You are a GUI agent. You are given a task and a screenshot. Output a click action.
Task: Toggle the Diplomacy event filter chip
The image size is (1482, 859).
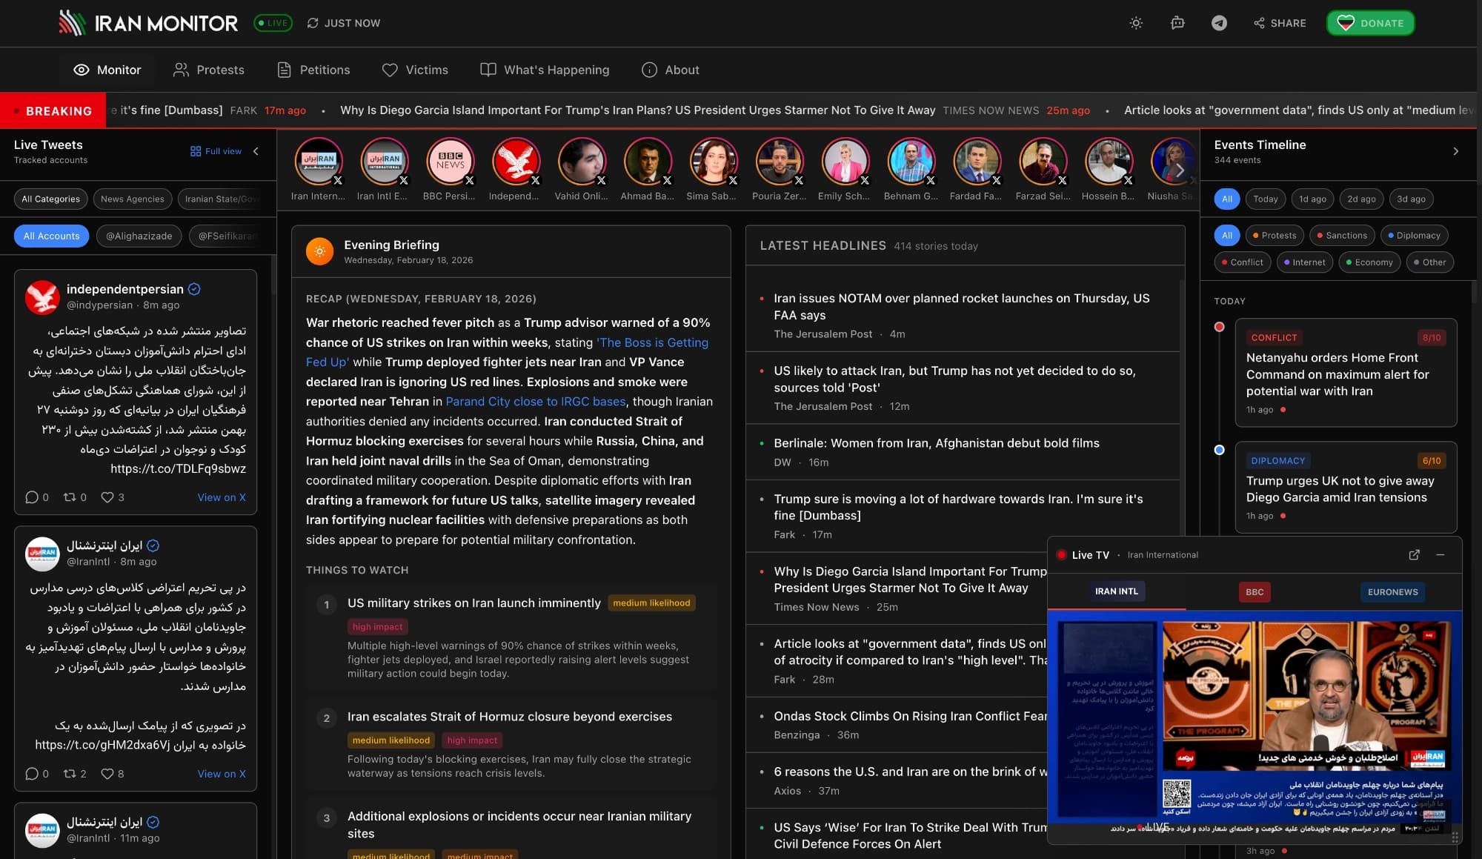point(1414,235)
